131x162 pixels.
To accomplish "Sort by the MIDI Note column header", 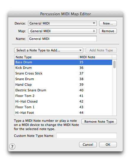I will (x=95, y=57).
